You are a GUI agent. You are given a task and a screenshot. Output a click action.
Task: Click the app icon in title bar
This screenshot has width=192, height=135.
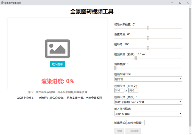coord(2,2)
